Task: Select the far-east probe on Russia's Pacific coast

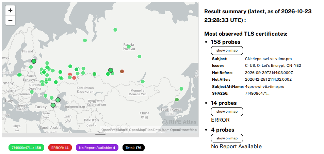Action: 181,89
